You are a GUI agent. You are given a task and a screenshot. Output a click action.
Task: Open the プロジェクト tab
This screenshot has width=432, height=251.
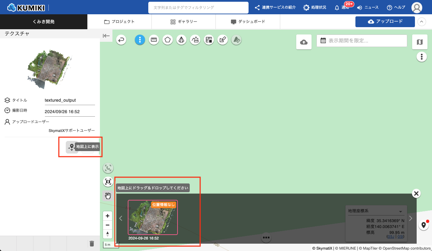click(119, 22)
